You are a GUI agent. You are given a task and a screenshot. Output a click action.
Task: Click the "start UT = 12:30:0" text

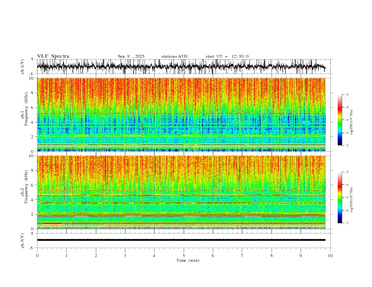pyautogui.click(x=227, y=56)
